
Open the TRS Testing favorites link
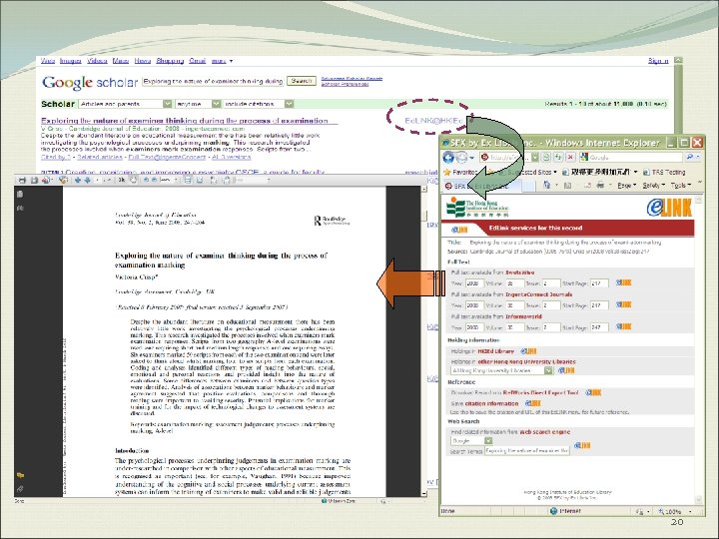point(664,172)
